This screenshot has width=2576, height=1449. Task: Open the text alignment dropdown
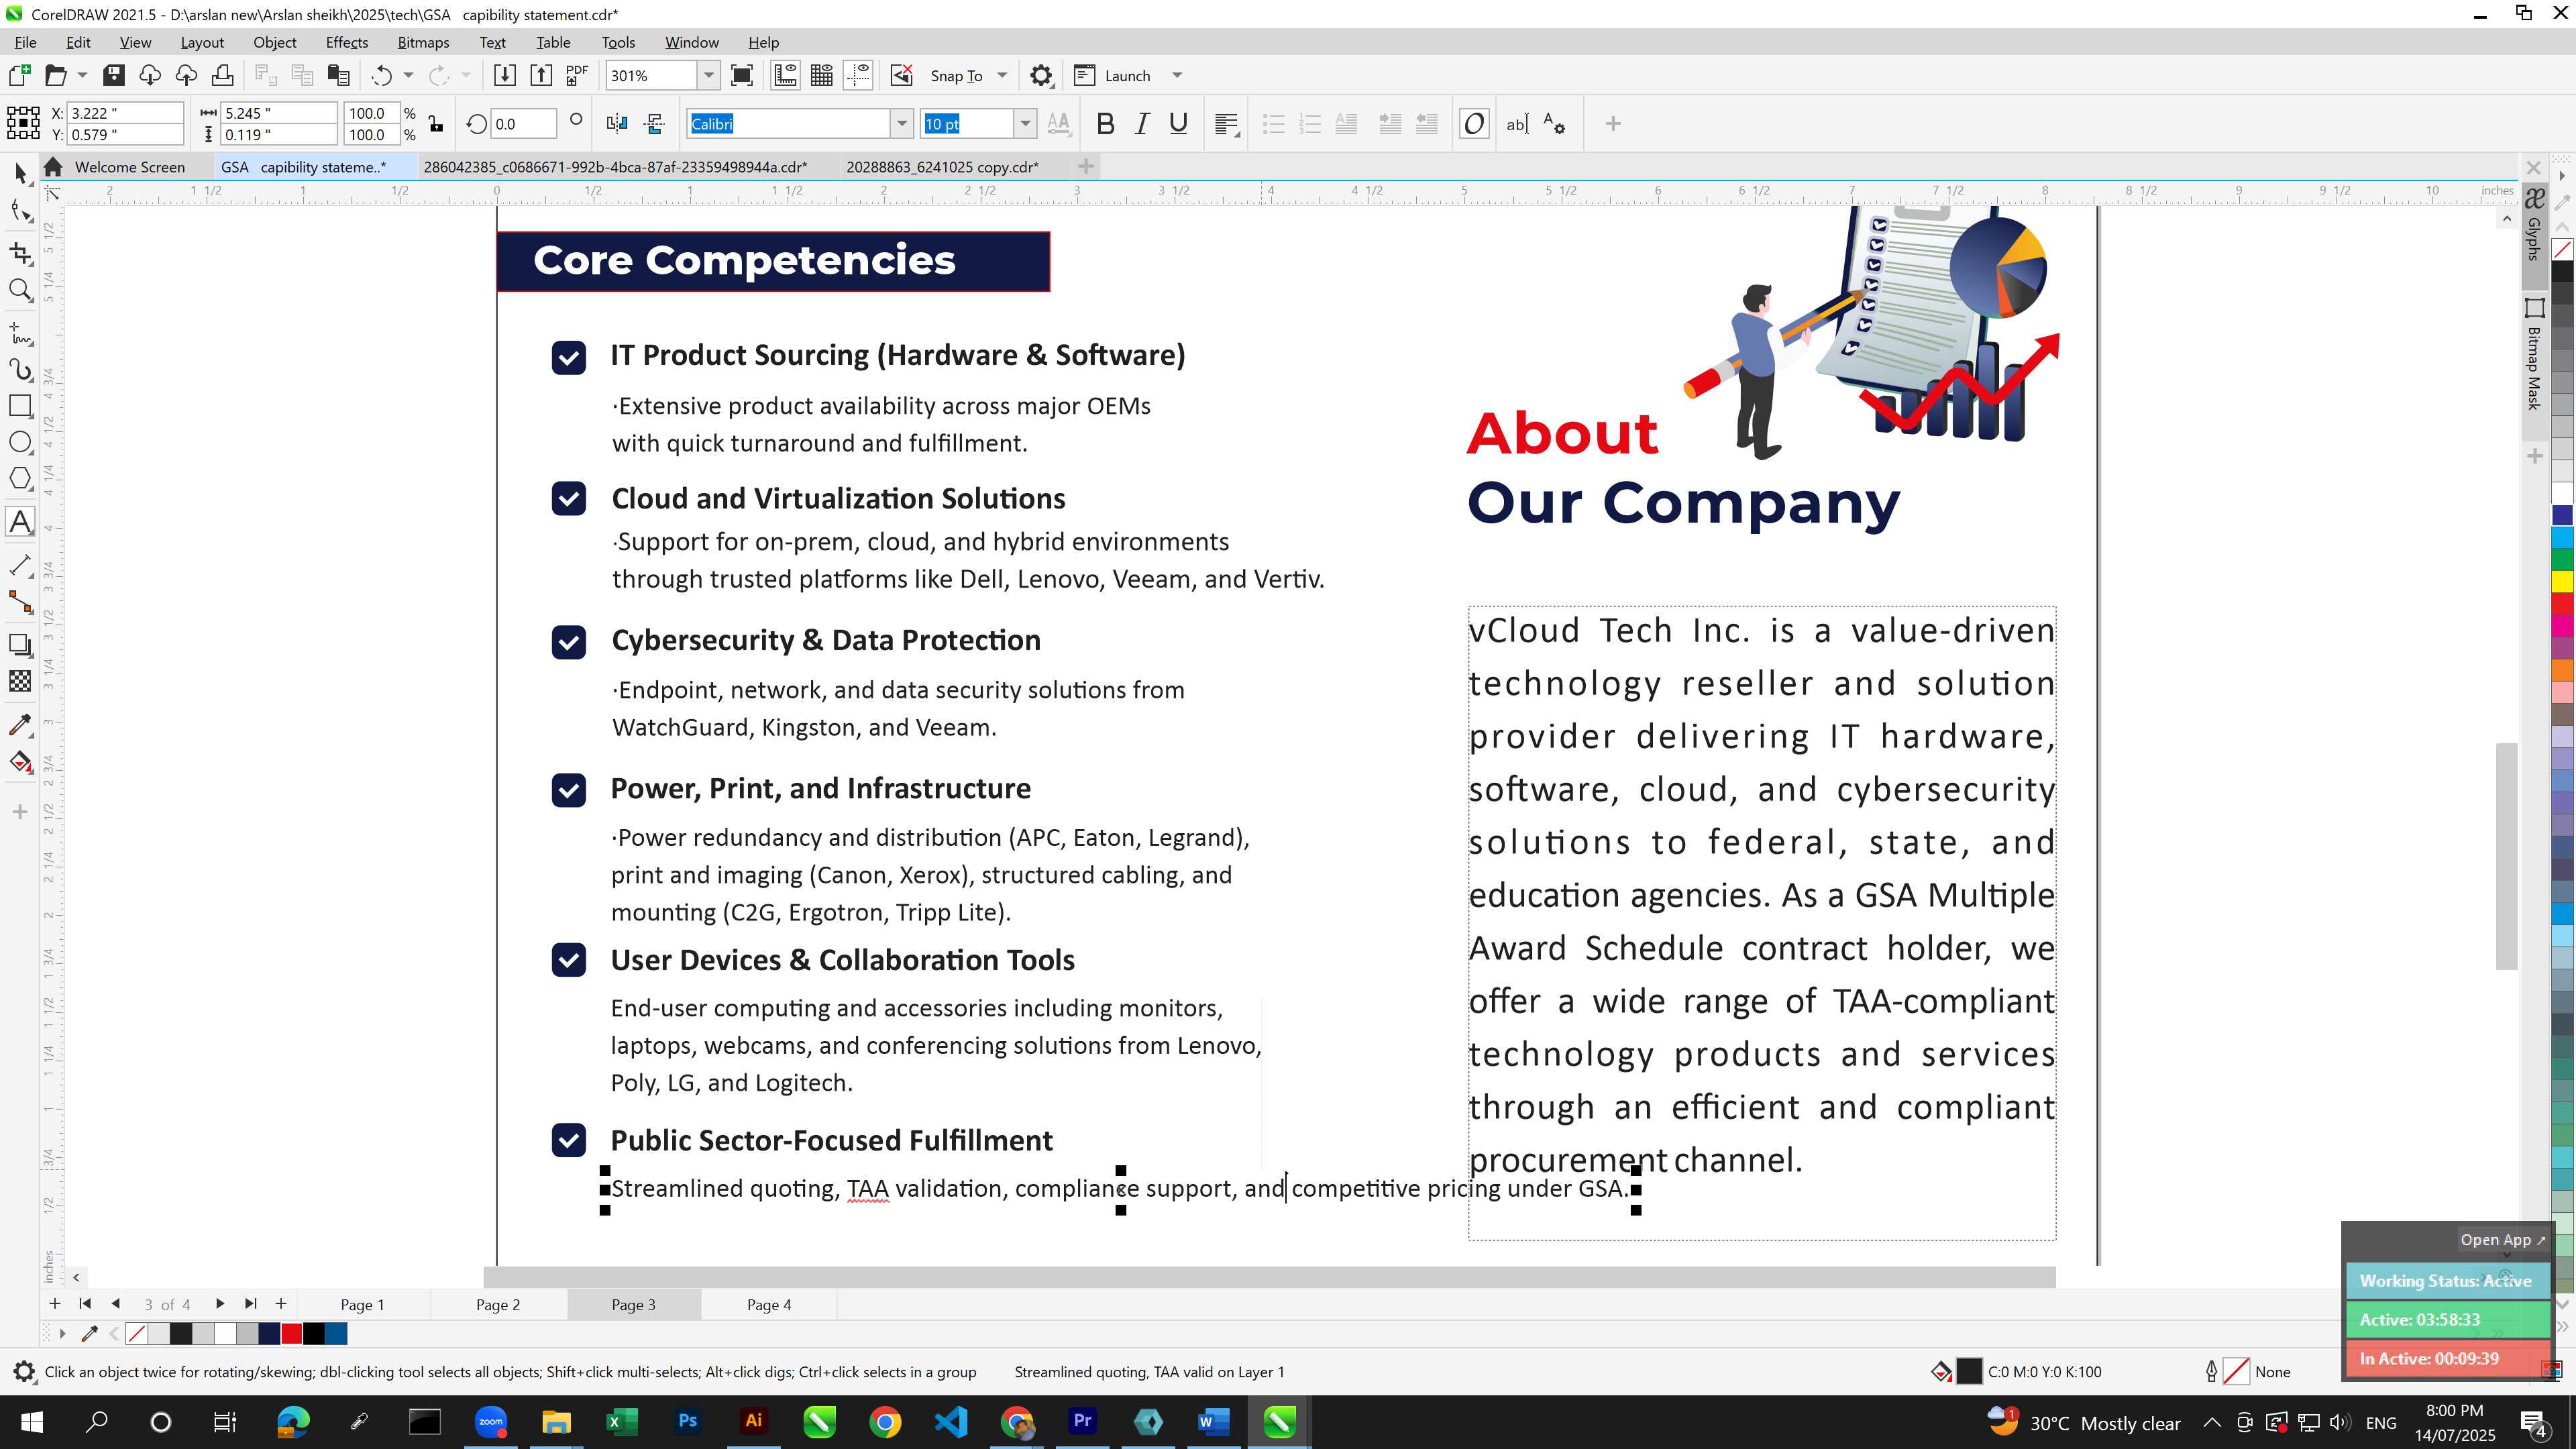coord(1227,124)
